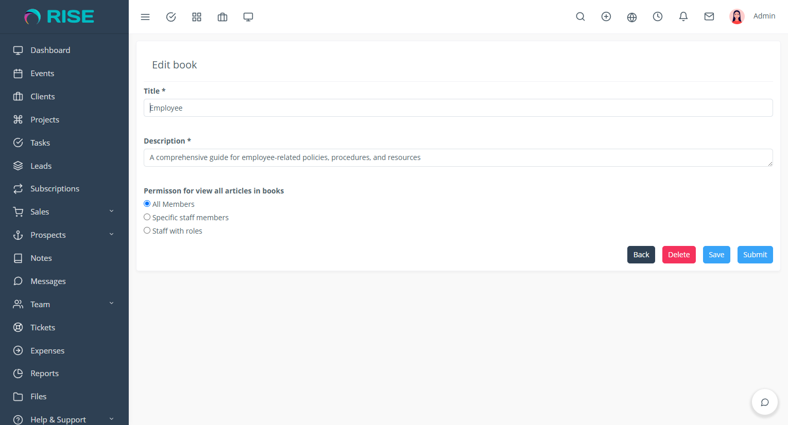Delete the Employee book
The width and height of the screenshot is (788, 425).
point(679,254)
